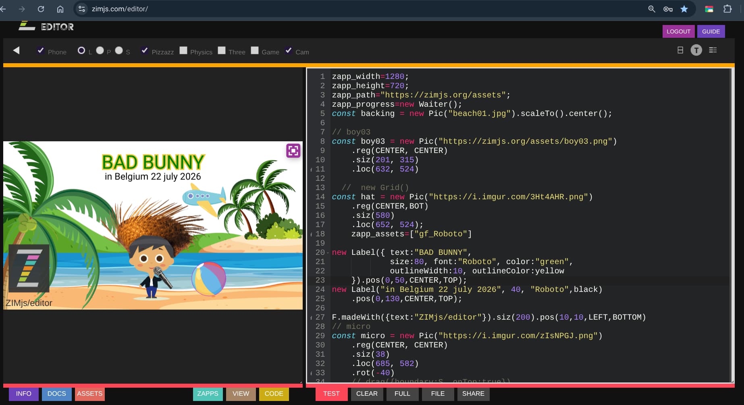This screenshot has width=744, height=405.
Task: Click the beach ball in the preview
Action: point(208,279)
